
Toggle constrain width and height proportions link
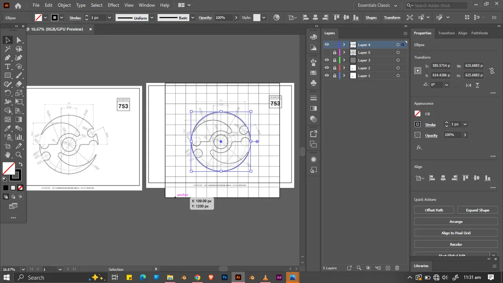pyautogui.click(x=491, y=71)
